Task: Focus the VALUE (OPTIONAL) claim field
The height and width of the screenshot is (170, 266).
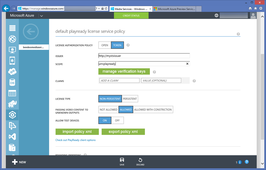Action: pos(161,81)
